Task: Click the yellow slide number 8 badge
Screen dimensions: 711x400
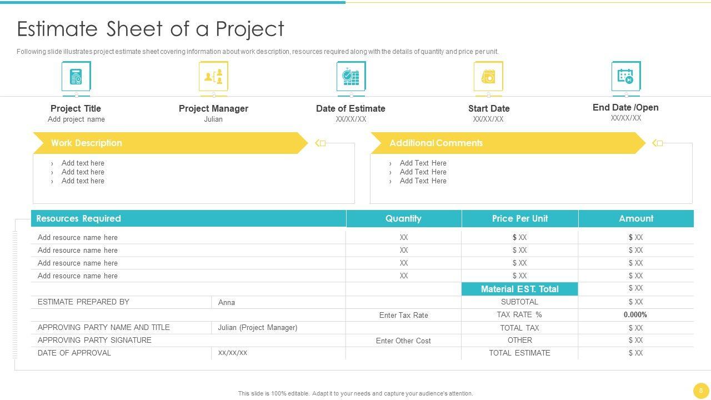Action: coord(701,391)
